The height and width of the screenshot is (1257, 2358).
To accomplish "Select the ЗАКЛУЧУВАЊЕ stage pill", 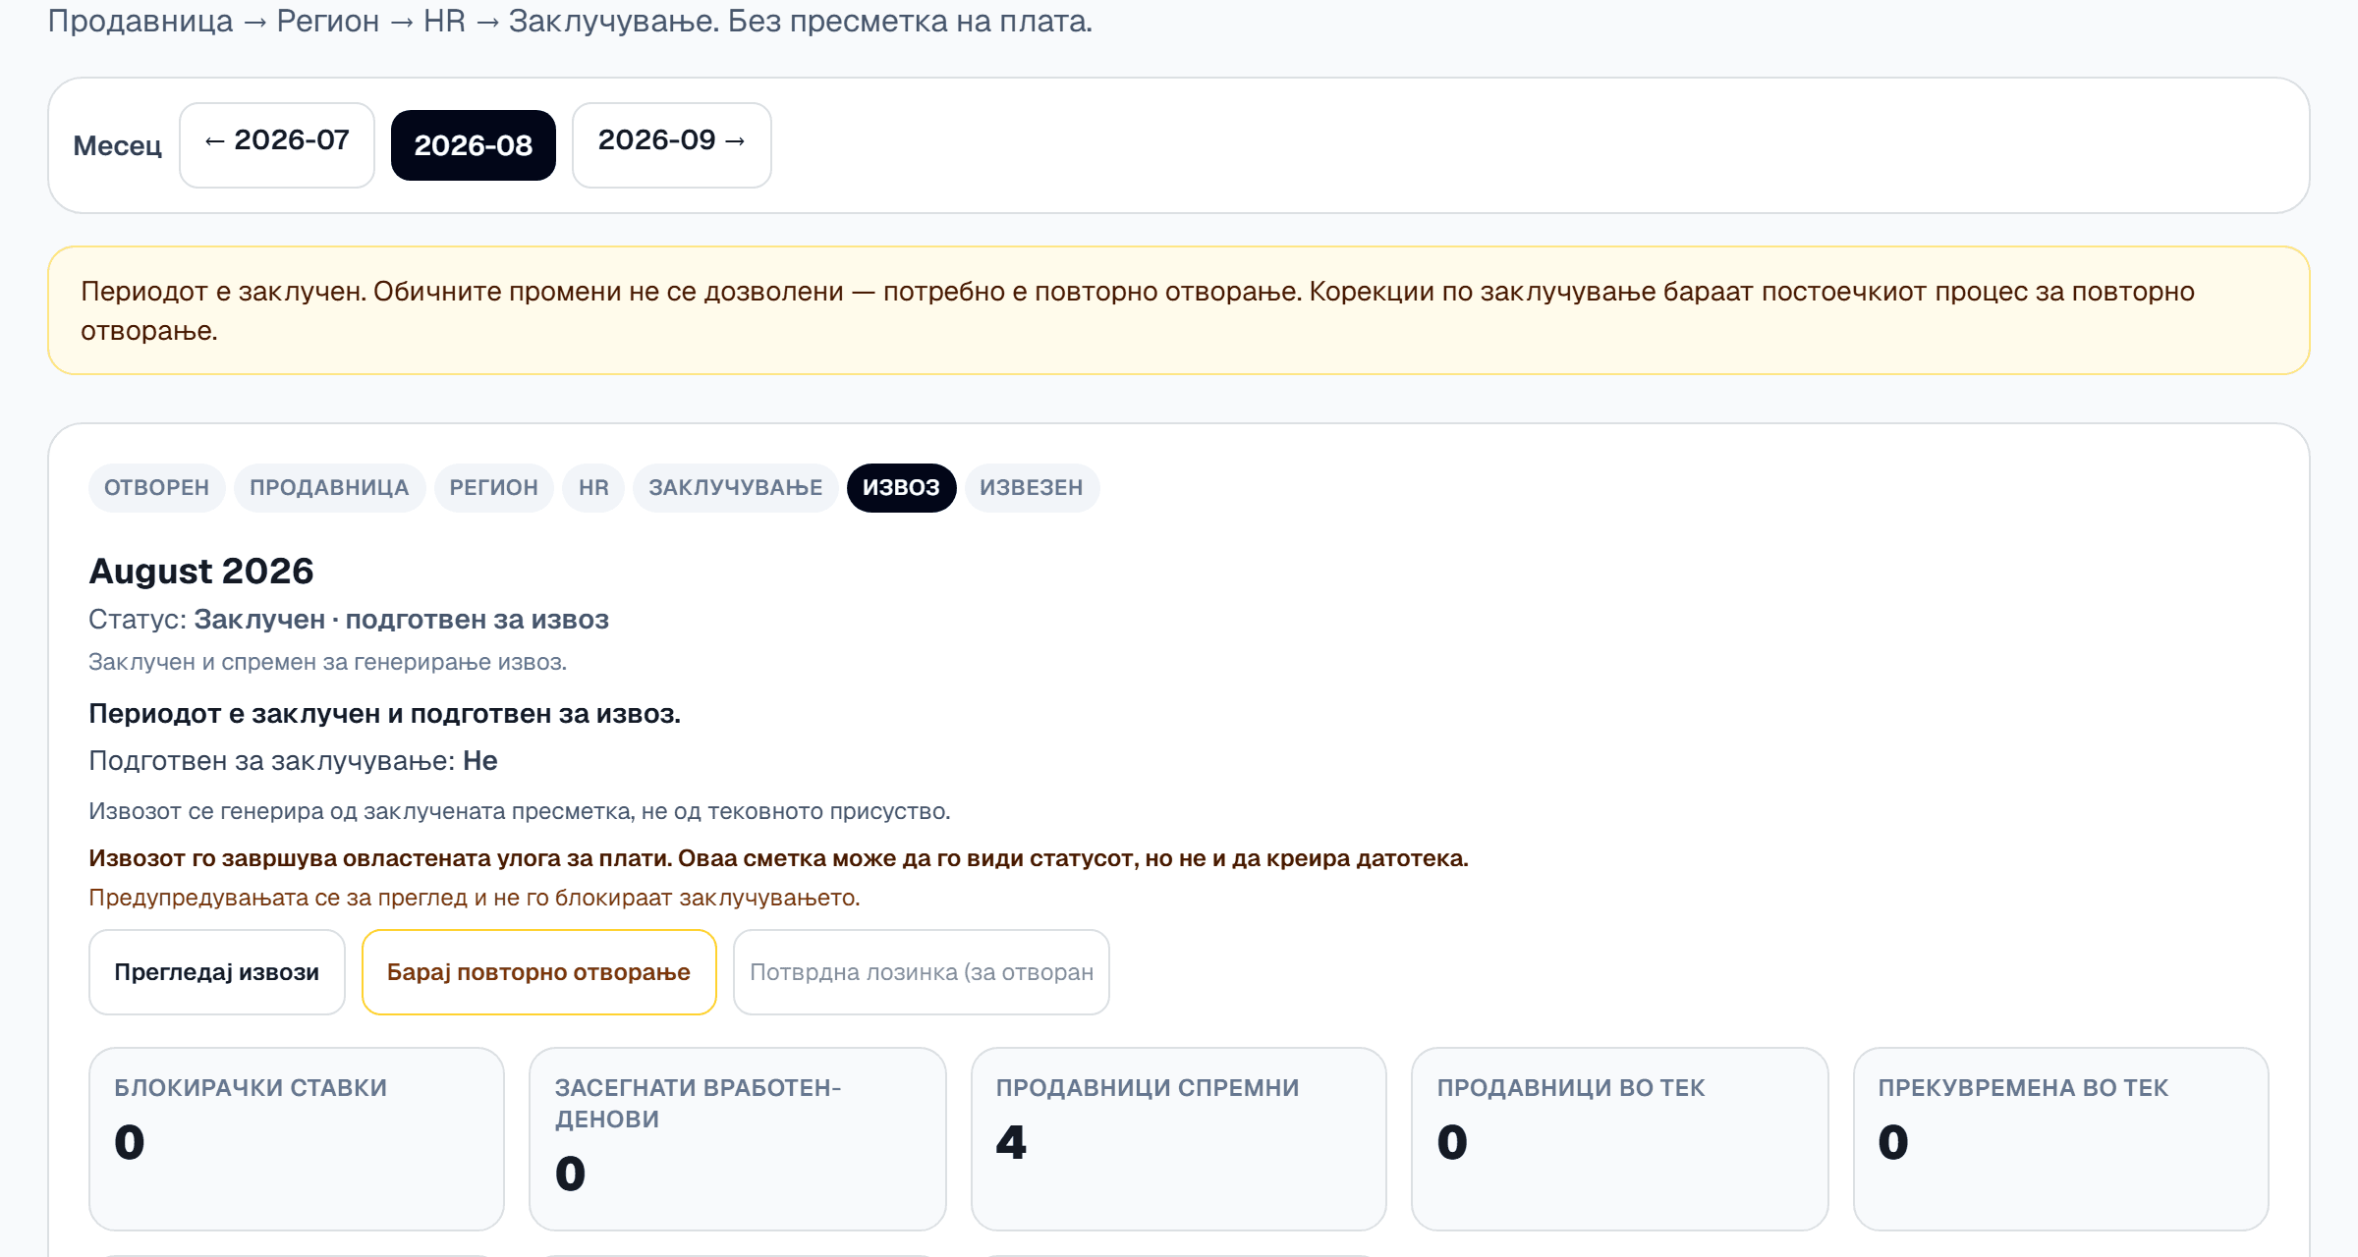I will point(735,487).
